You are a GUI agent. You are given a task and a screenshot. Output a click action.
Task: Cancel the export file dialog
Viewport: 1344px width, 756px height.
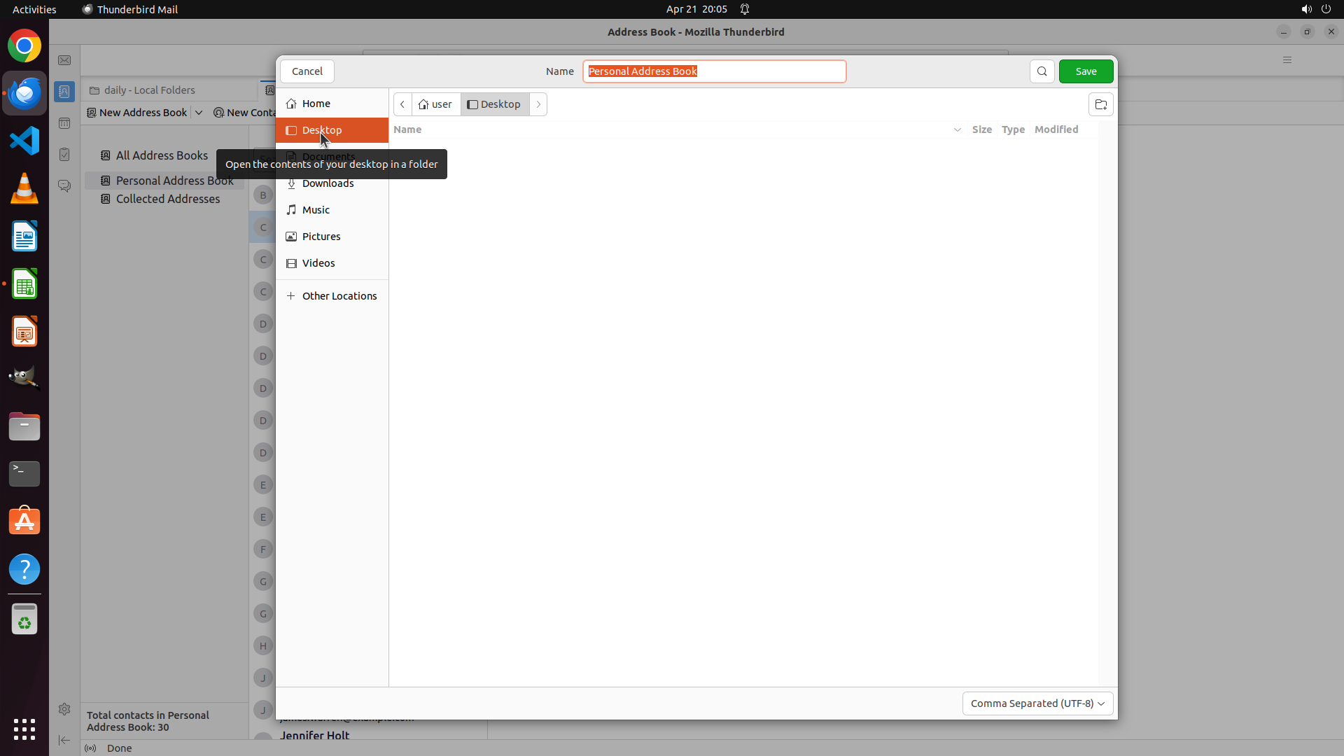[x=307, y=71]
